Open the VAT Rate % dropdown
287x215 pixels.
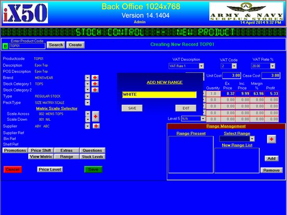pos(272,66)
